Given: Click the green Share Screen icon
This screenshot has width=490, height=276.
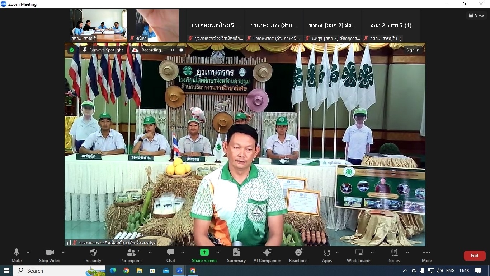Looking at the screenshot, I should [204, 252].
